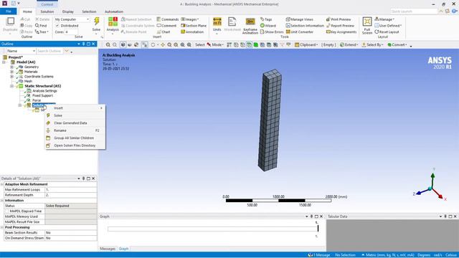
Task: Choose Clear Generated Data in context menu
Action: [75, 123]
